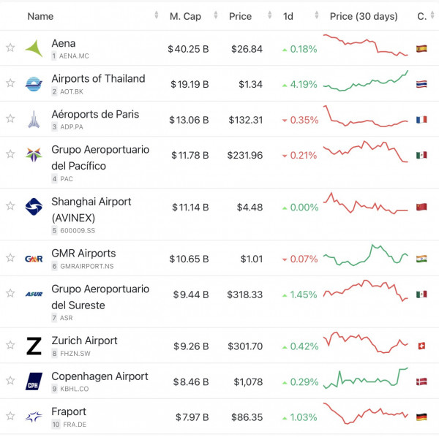Click the Copenhagen Airport 30-day price chart
This screenshot has width=439, height=437.
click(365, 380)
